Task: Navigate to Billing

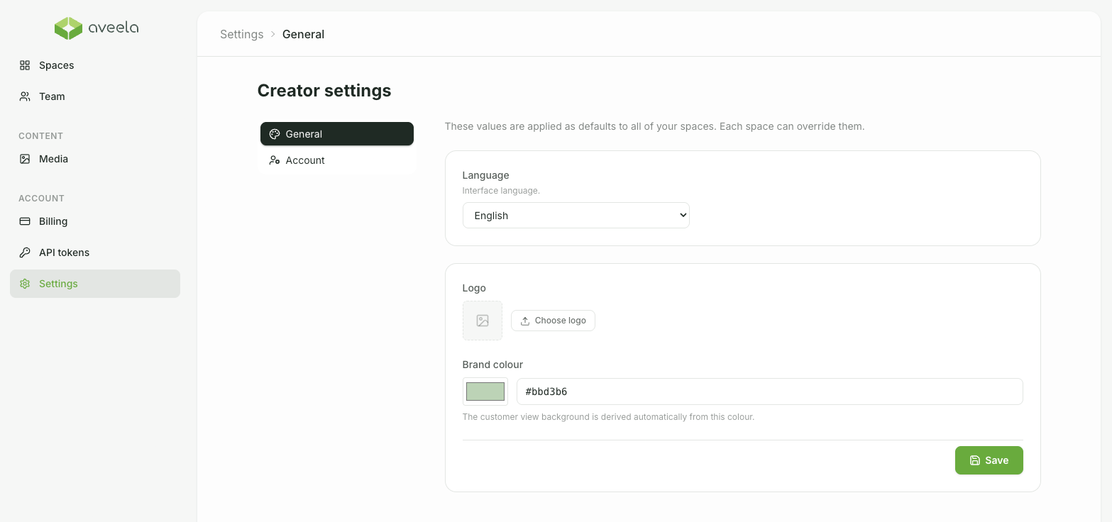Action: tap(95, 221)
